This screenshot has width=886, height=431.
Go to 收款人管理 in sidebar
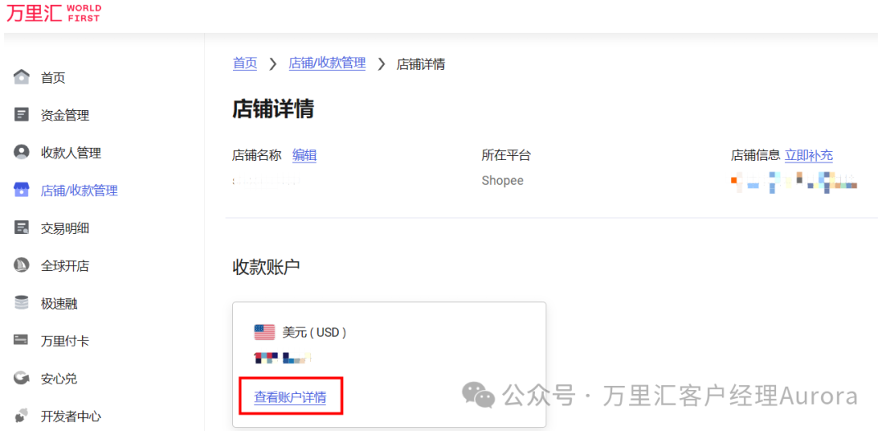(71, 153)
